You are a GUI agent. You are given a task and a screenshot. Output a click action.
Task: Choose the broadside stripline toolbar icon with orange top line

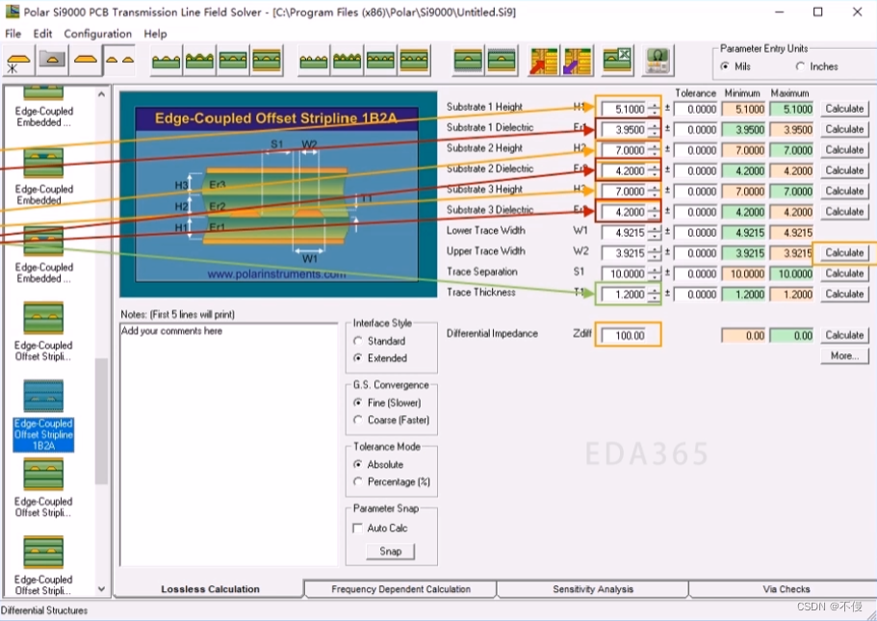468,61
